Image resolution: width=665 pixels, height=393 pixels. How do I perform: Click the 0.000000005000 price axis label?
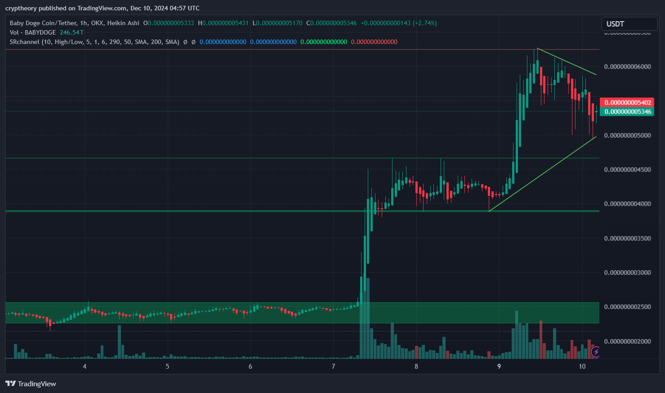tap(627, 135)
